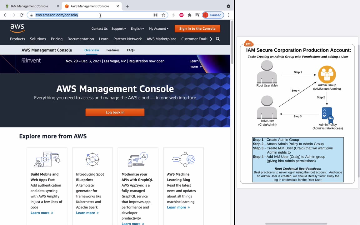Open a new browser tab
Image resolution: width=360 pixels, height=225 pixels.
click(127, 6)
